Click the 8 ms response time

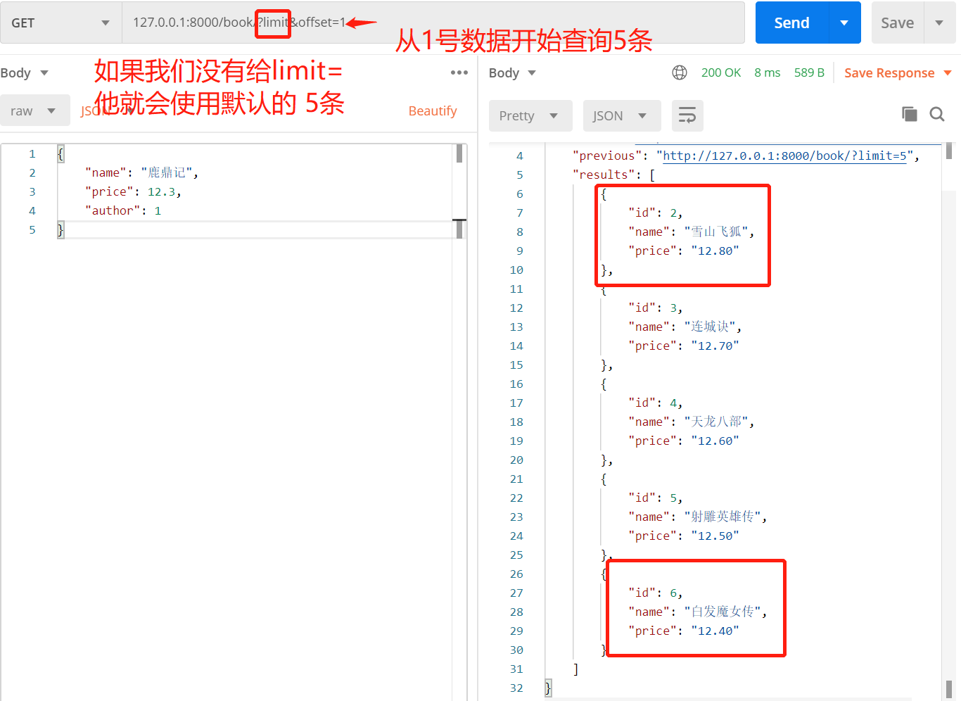click(x=768, y=72)
